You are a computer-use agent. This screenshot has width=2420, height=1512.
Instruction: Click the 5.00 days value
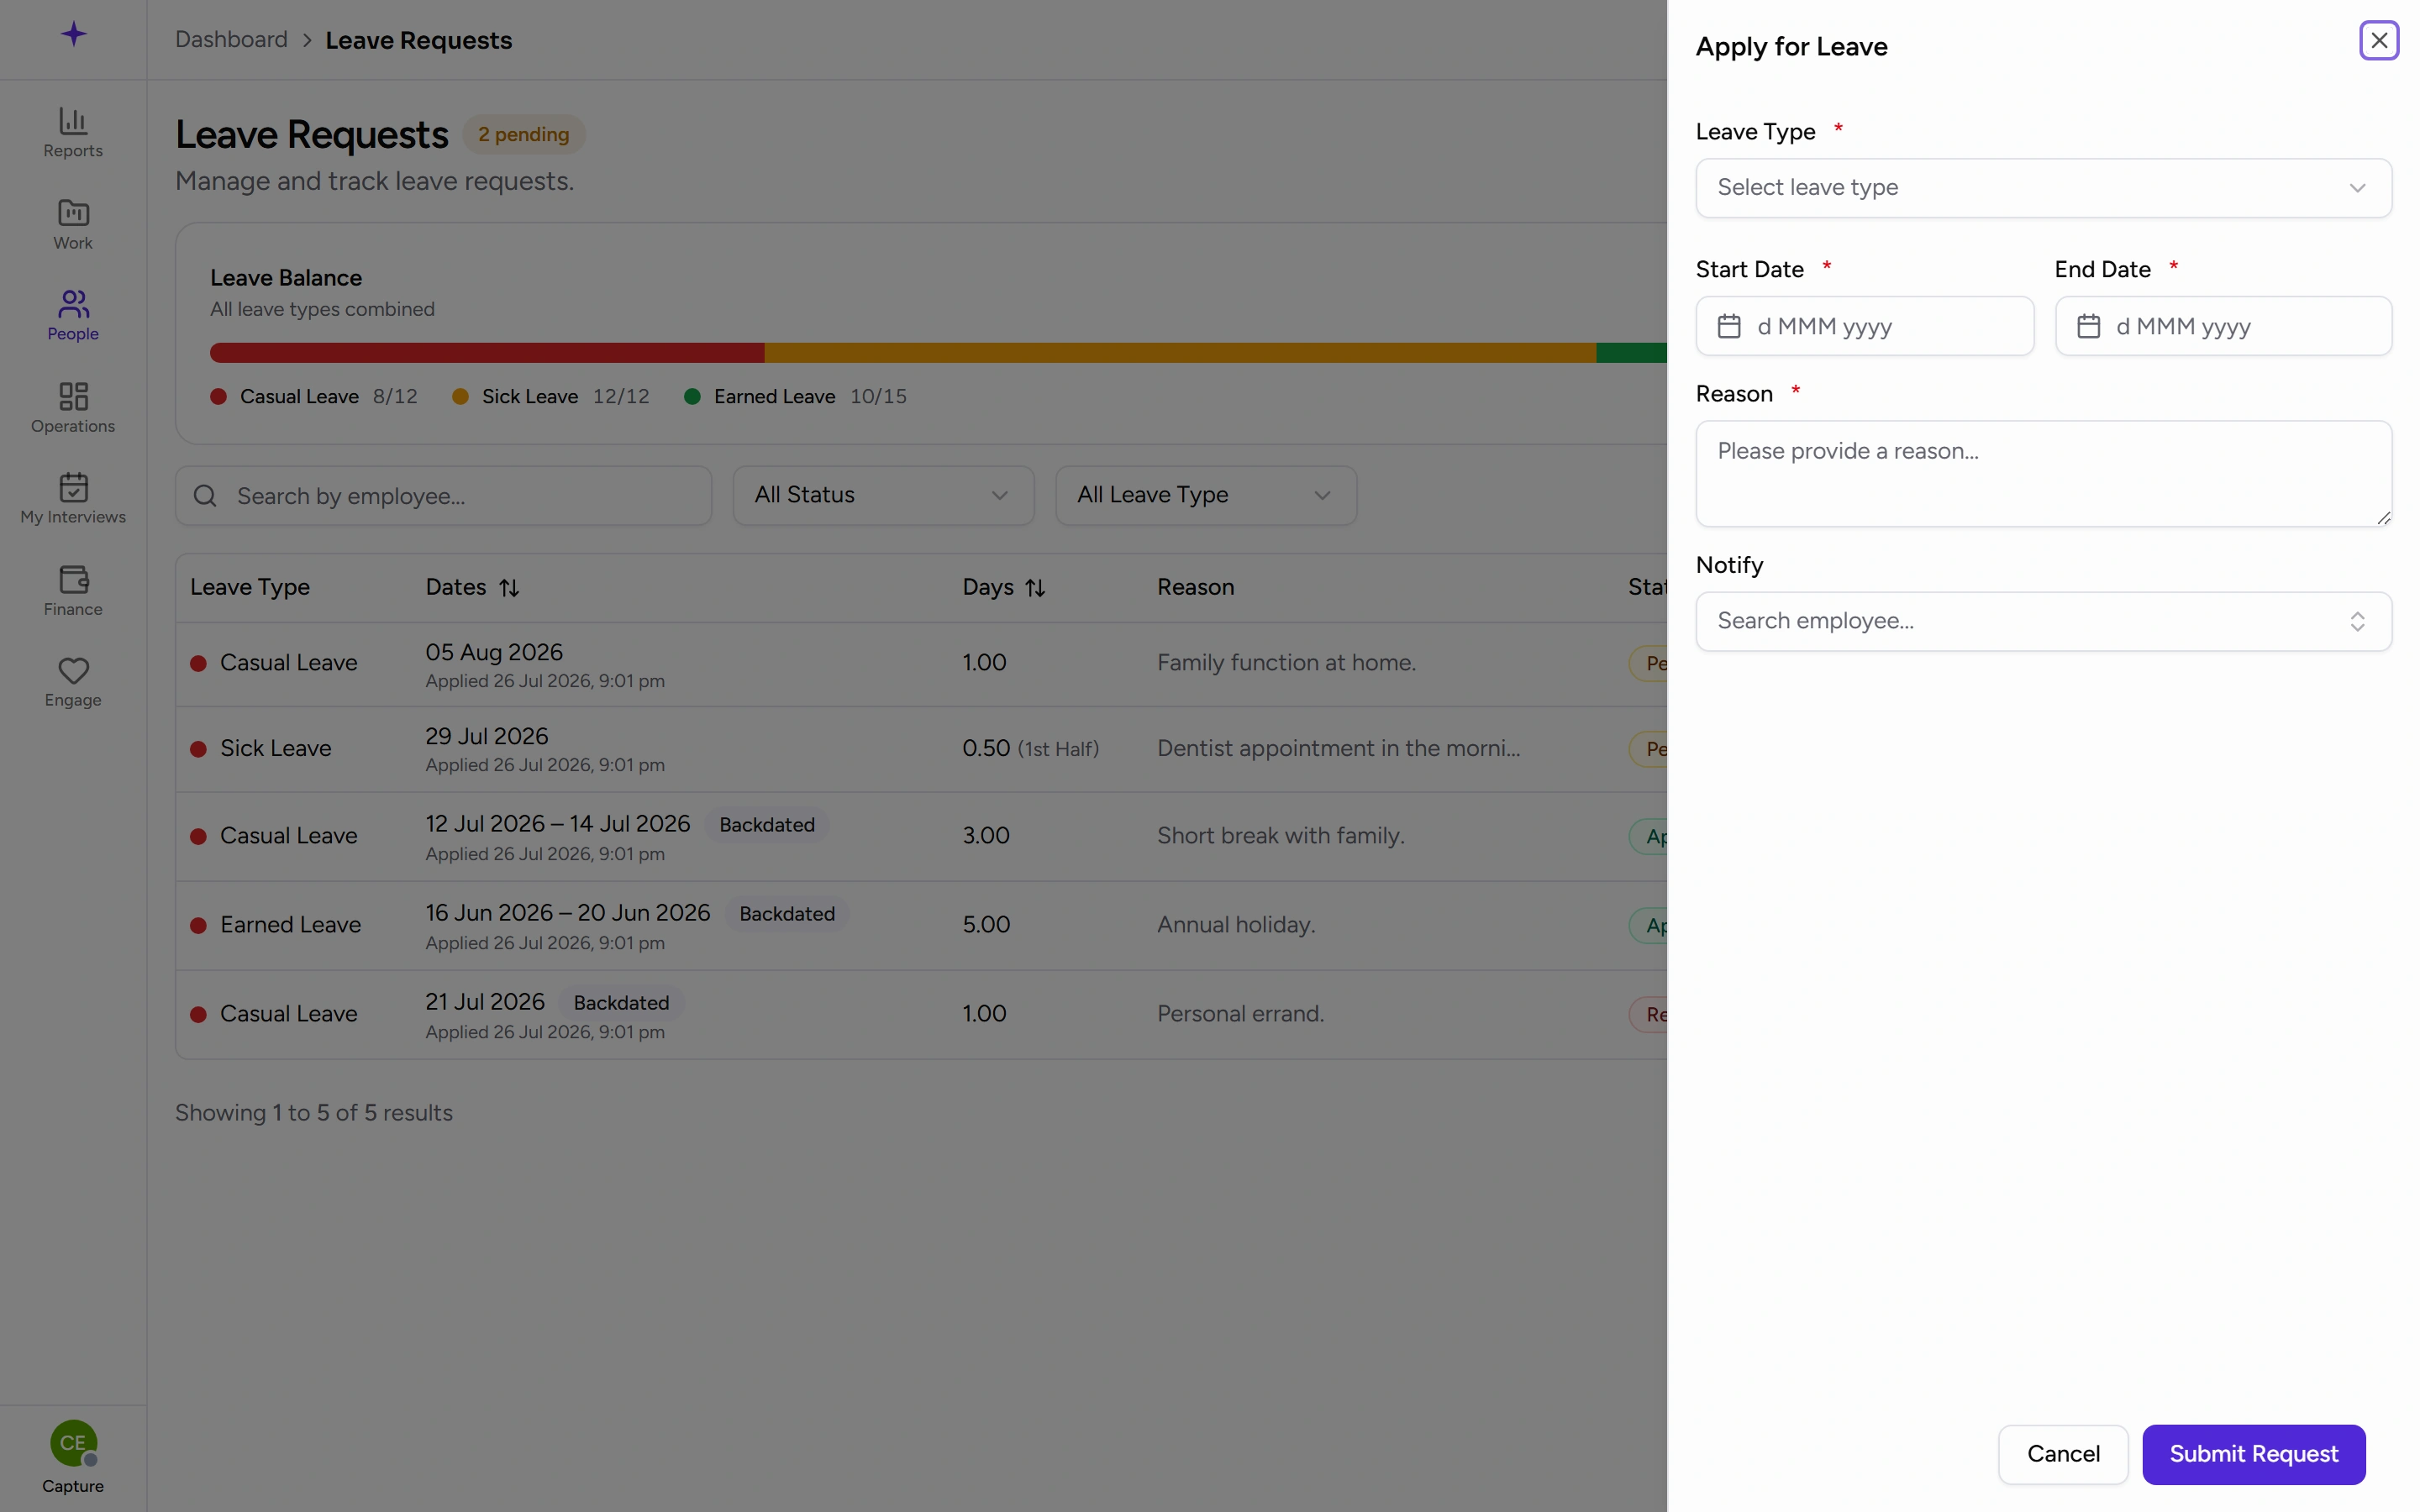986,925
